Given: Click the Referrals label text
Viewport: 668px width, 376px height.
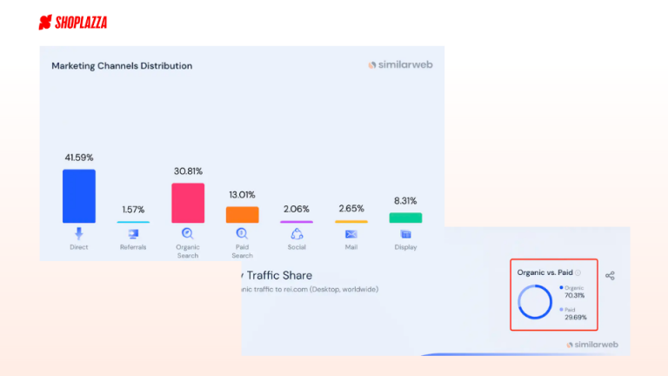Looking at the screenshot, I should 133,247.
